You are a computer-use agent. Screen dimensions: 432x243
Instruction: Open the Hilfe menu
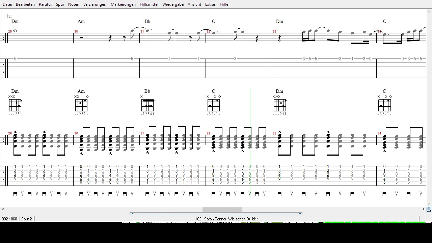[224, 4]
